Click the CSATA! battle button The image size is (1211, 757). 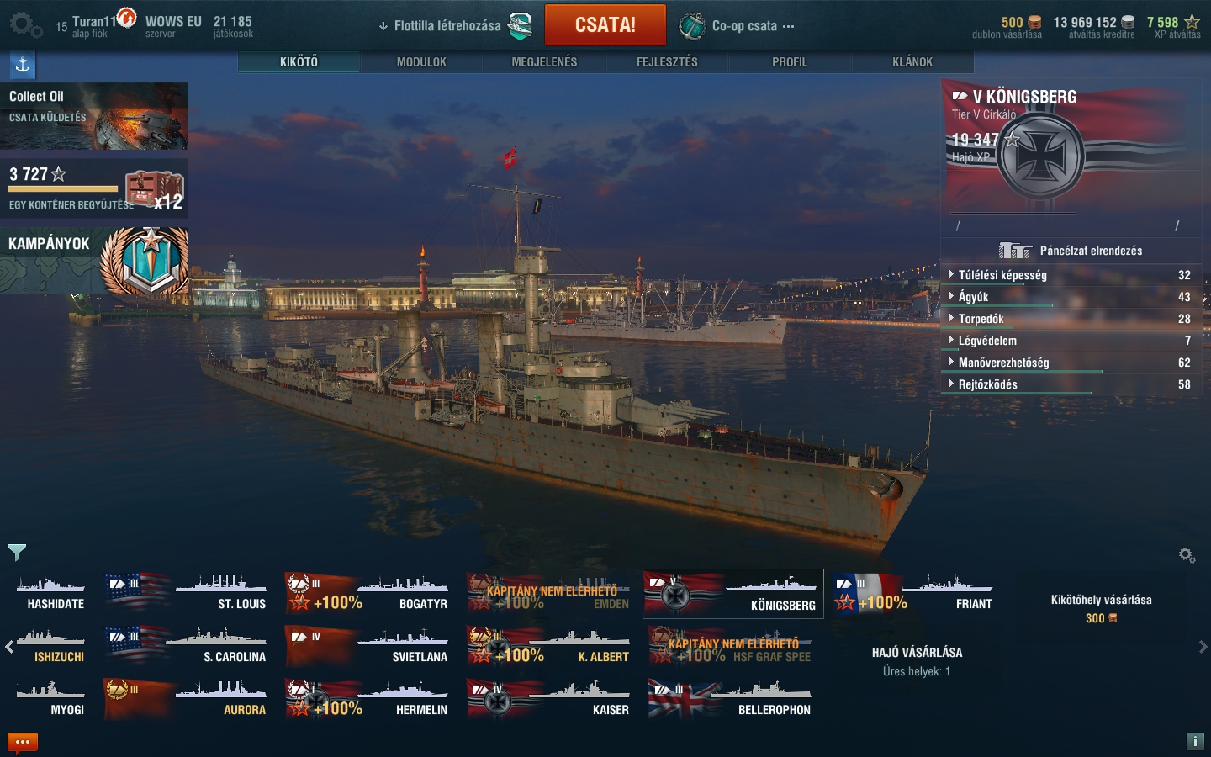(605, 25)
